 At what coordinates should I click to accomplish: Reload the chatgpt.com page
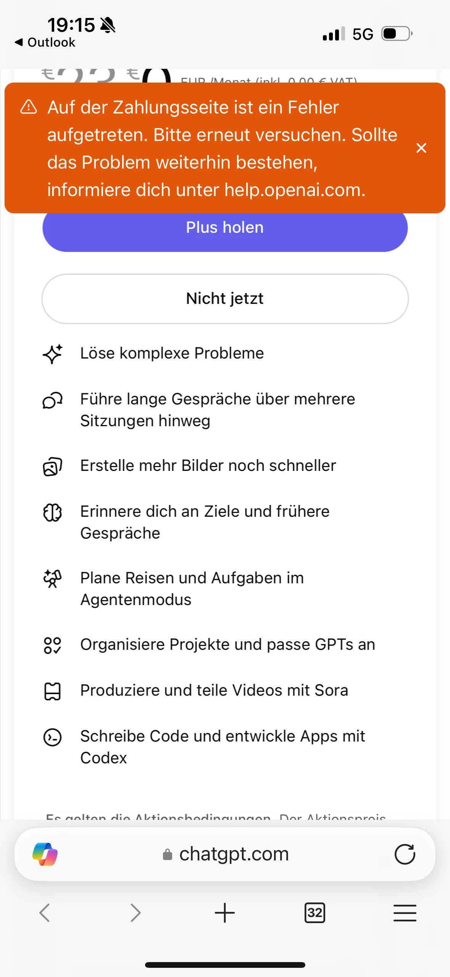405,854
